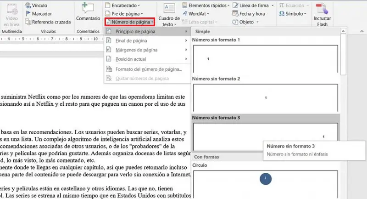Click the Referencia cruzada icon
The width and height of the screenshot is (367, 199).
point(28,22)
